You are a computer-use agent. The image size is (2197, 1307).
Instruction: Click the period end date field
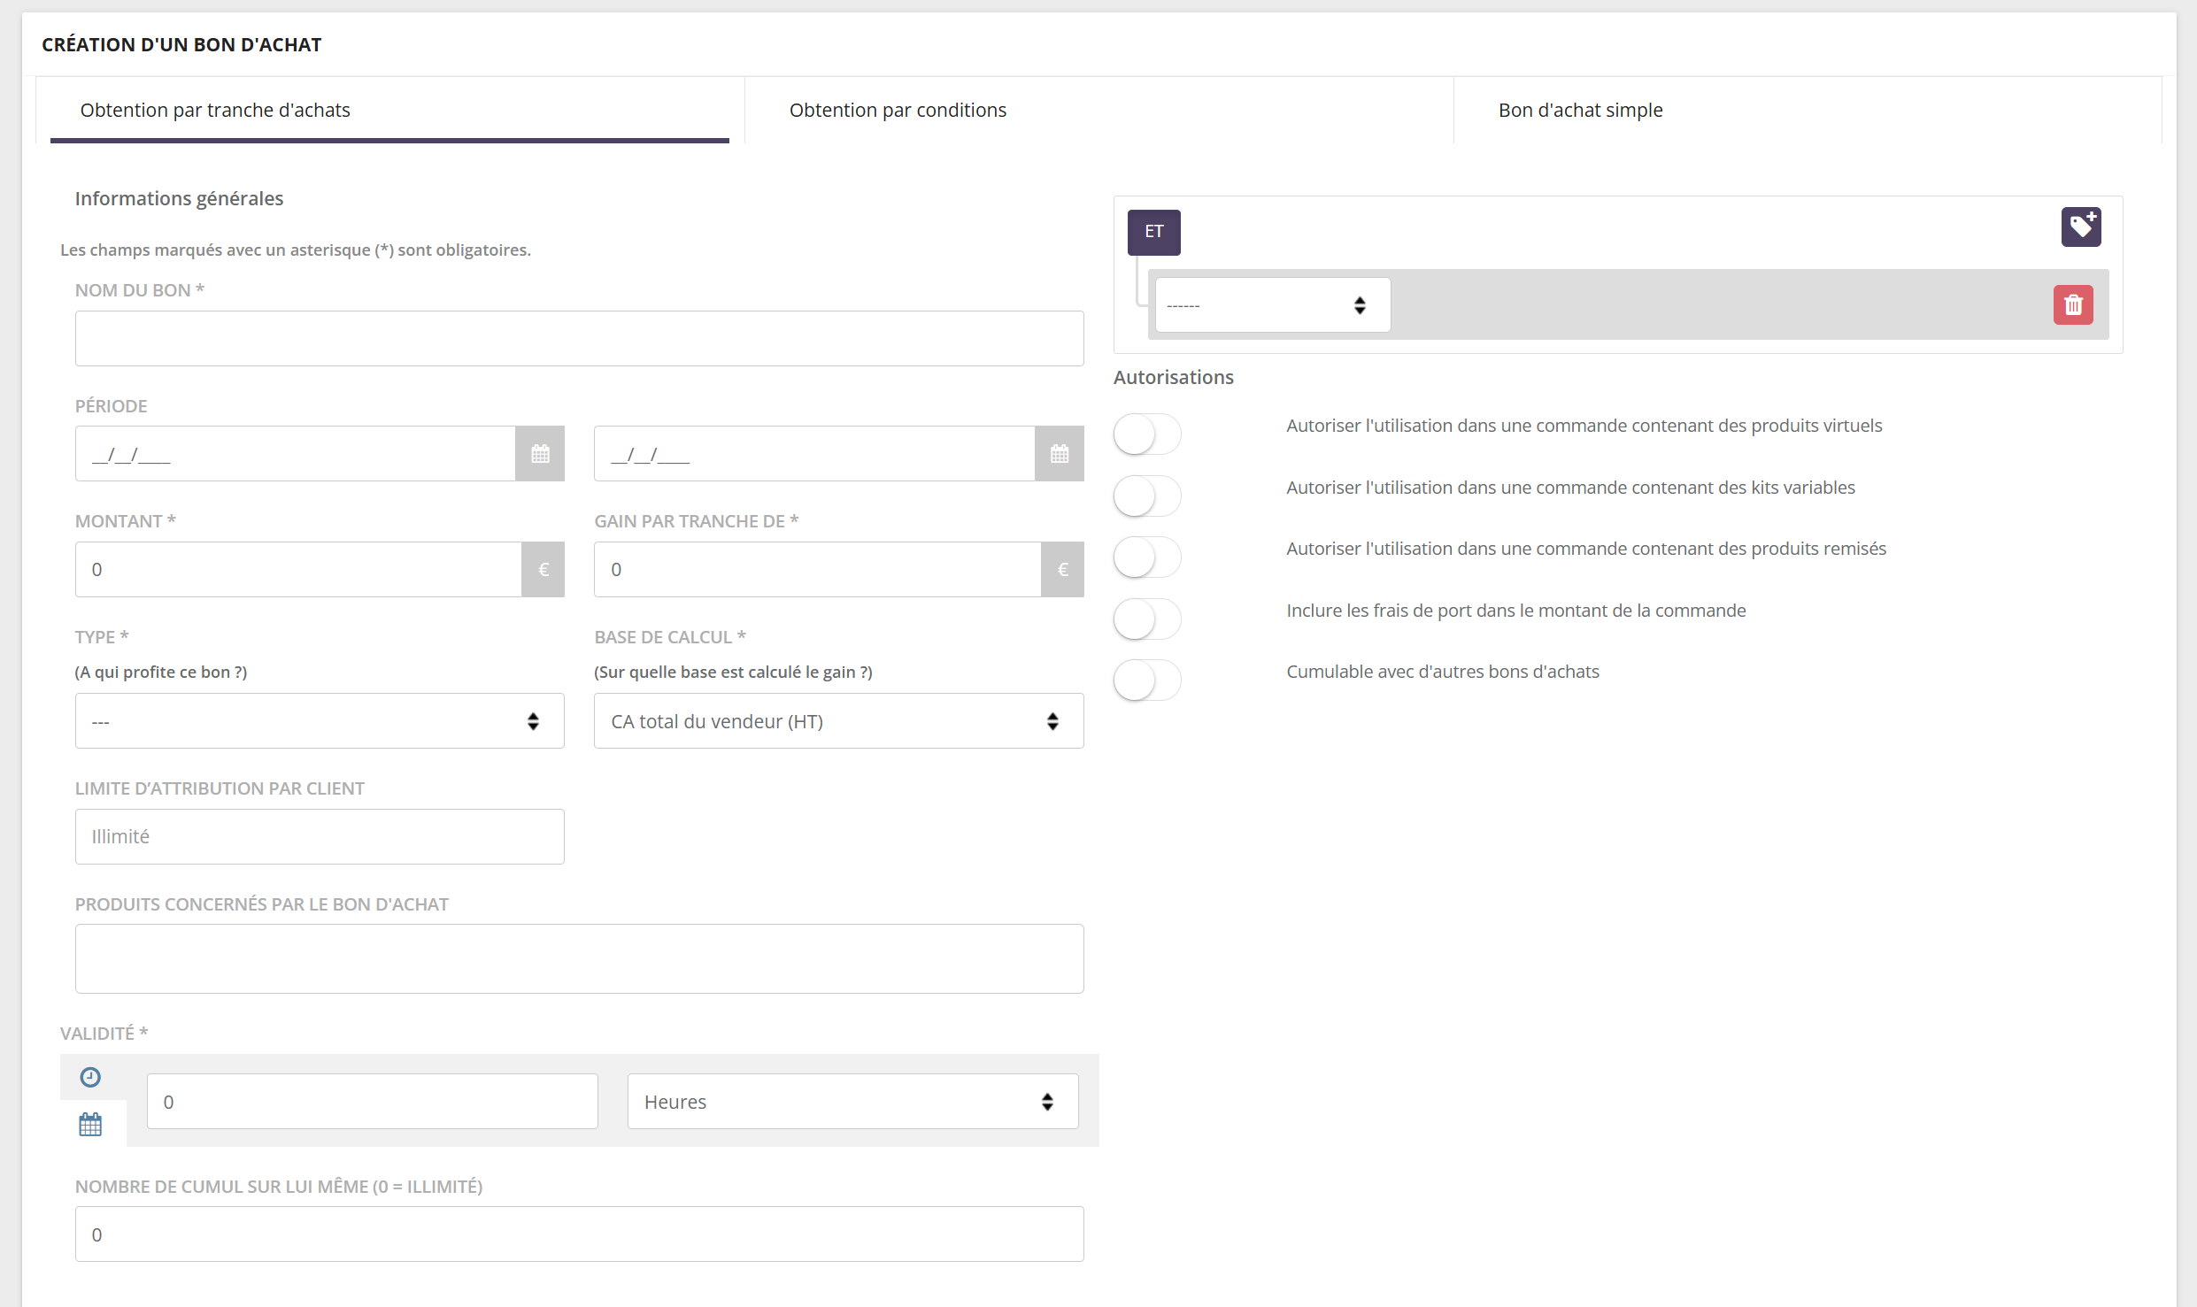[x=814, y=454]
